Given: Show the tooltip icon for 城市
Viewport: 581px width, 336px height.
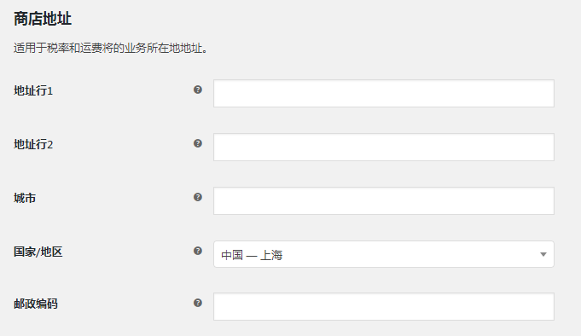Looking at the screenshot, I should [198, 197].
